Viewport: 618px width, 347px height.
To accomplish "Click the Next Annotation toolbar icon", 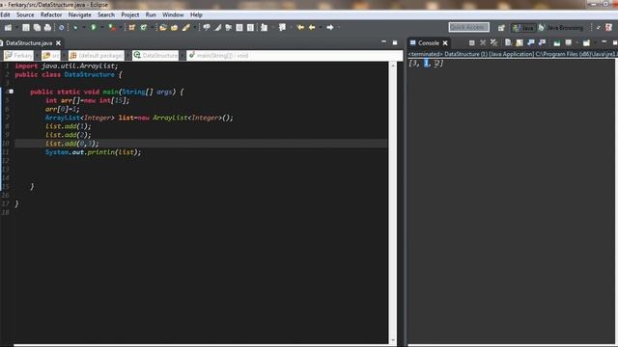I will (264, 28).
